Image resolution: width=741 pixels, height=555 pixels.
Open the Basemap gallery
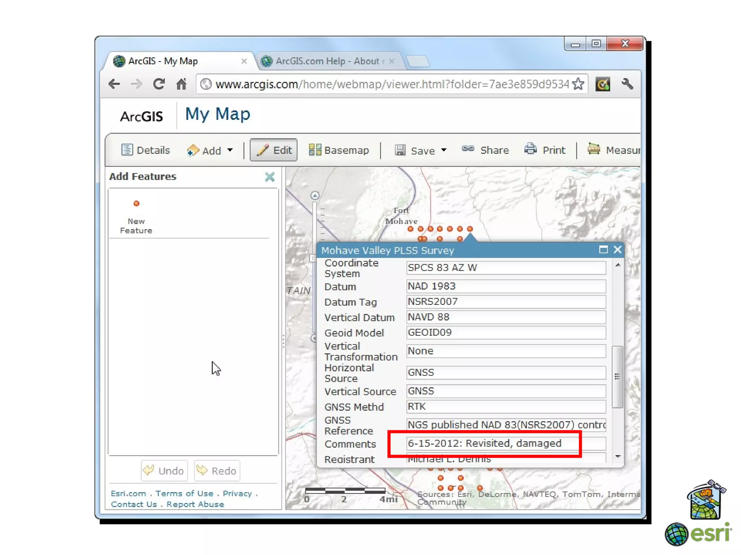coord(339,150)
